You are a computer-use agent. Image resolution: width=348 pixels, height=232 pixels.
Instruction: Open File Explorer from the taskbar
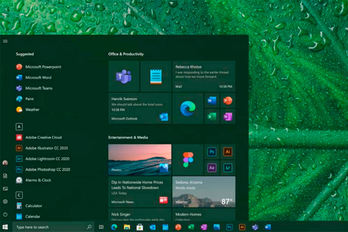tap(127, 227)
